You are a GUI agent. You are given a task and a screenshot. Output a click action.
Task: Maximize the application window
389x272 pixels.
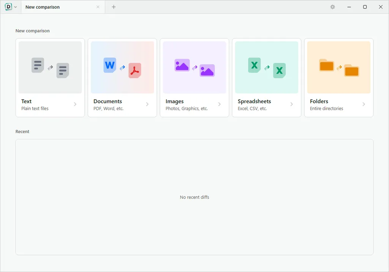tap(365, 7)
